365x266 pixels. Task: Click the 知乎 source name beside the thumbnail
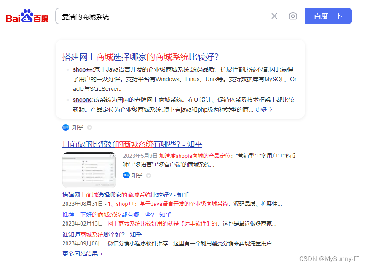137,175
